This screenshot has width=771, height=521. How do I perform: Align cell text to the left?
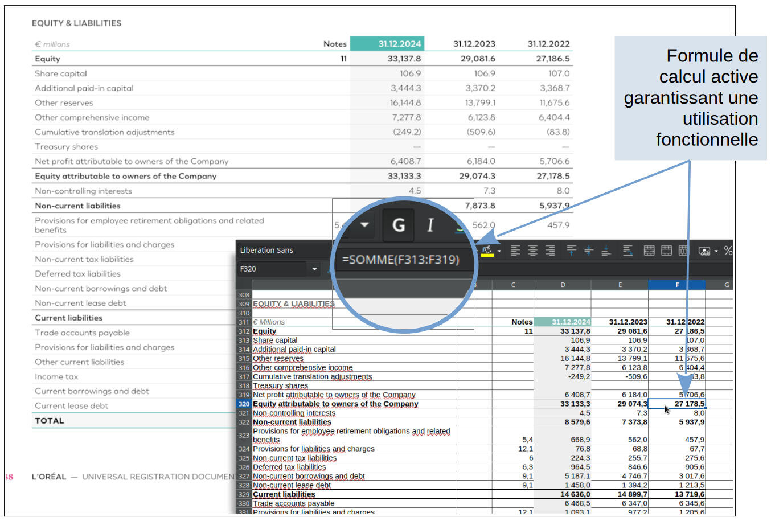515,251
